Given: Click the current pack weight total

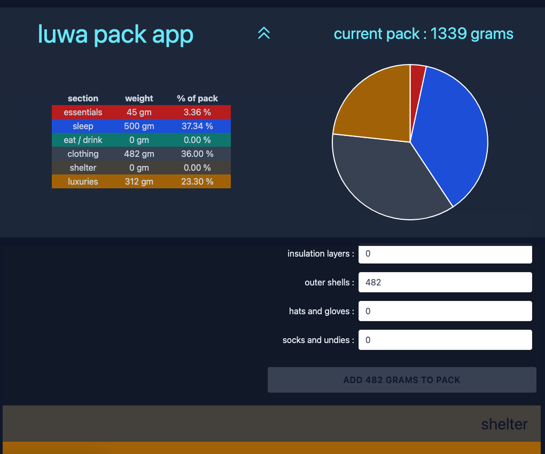Looking at the screenshot, I should pos(423,34).
